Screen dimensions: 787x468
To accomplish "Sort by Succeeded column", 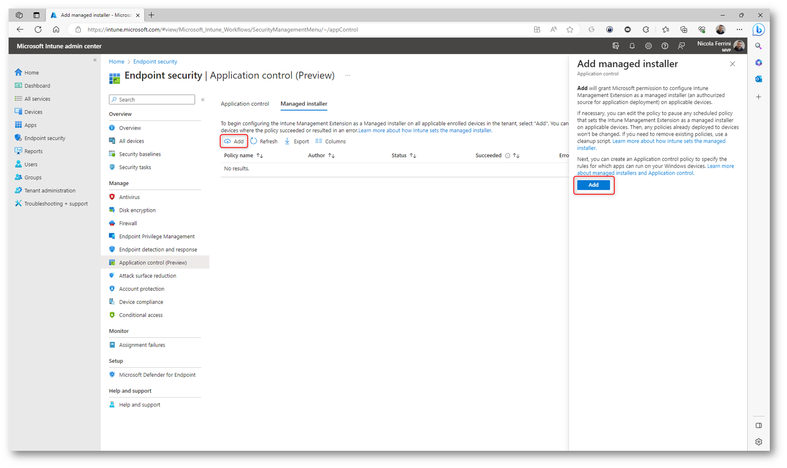I will (x=497, y=155).
